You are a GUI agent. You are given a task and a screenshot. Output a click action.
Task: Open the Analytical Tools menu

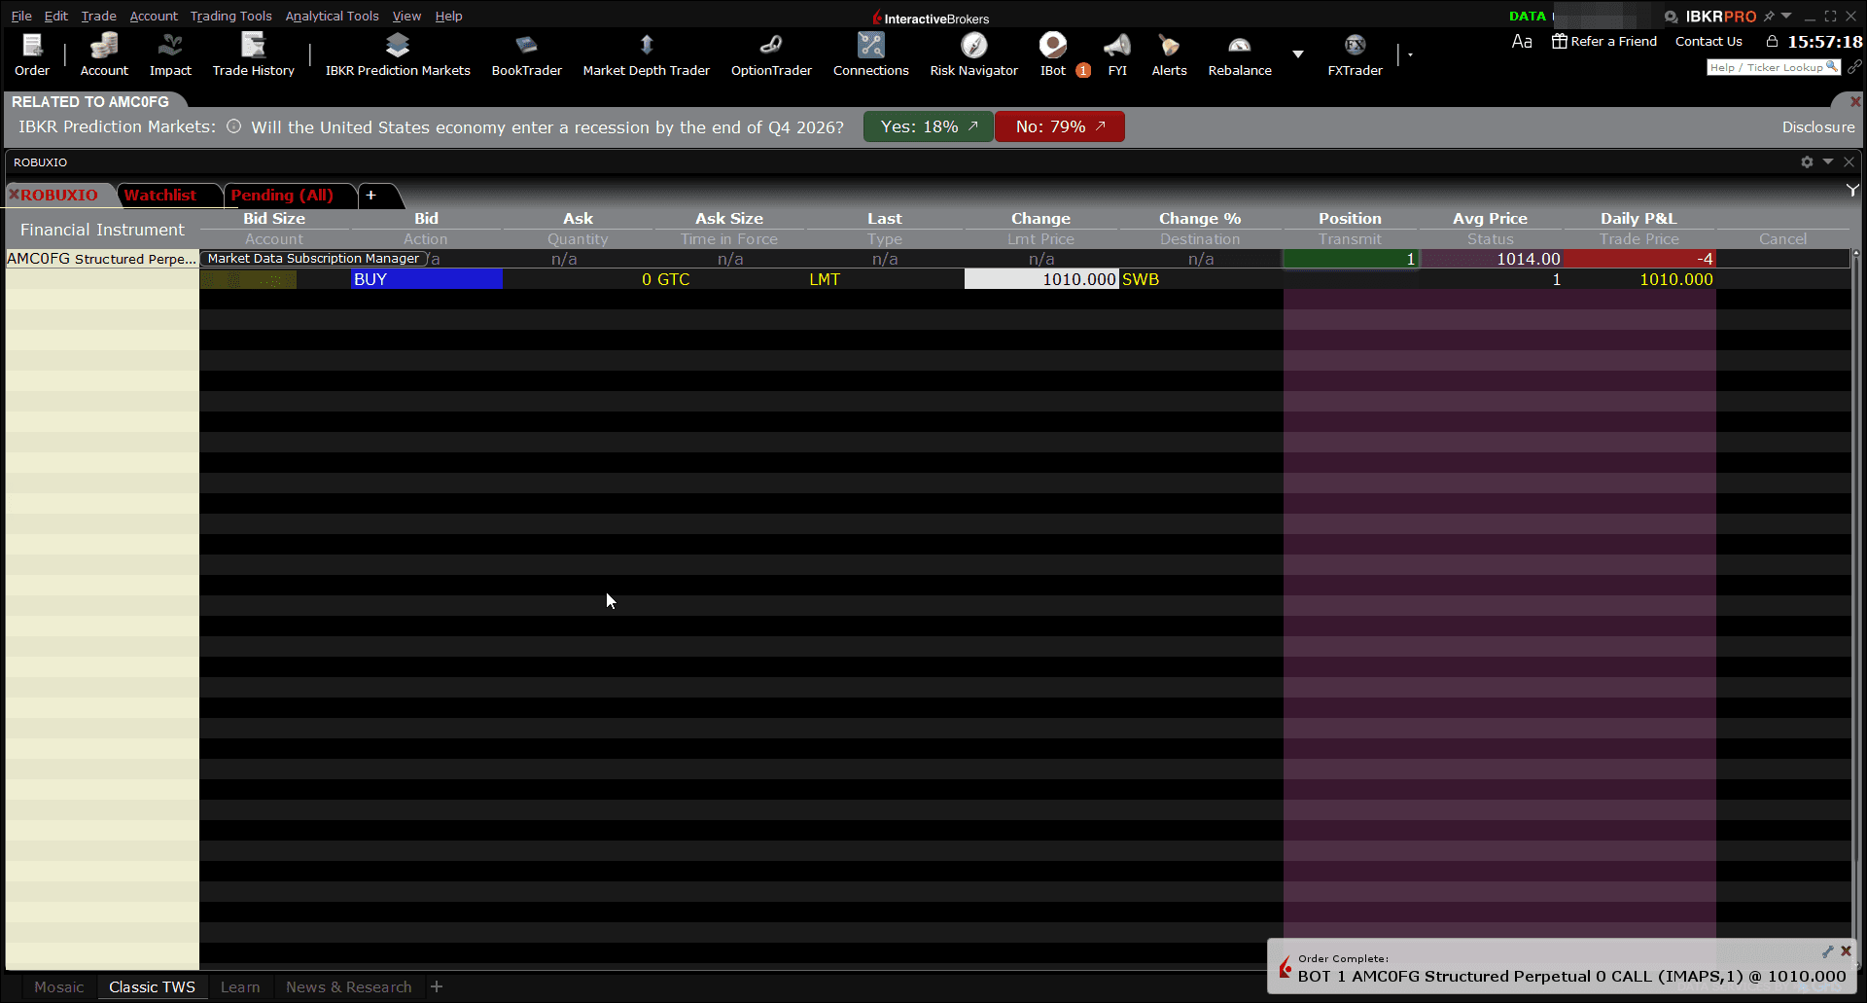click(332, 16)
